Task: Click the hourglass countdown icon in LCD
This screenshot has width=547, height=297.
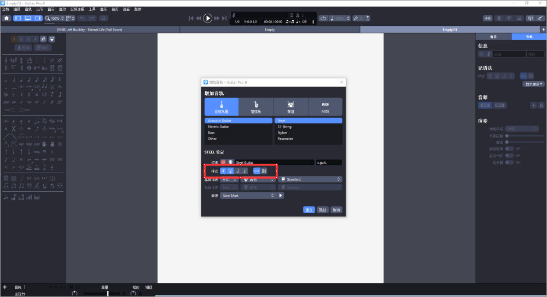Action: point(292,15)
